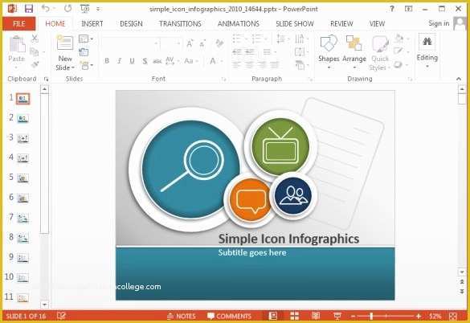Open the Editing group dropdown
This screenshot has width=470, height=323.
pos(427,51)
